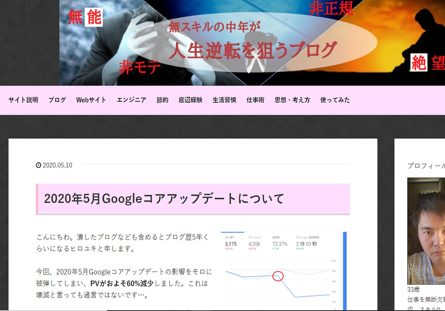Select 仕事術 from the navigation bar
Image resolution: width=445 pixels, height=311 pixels.
[256, 100]
